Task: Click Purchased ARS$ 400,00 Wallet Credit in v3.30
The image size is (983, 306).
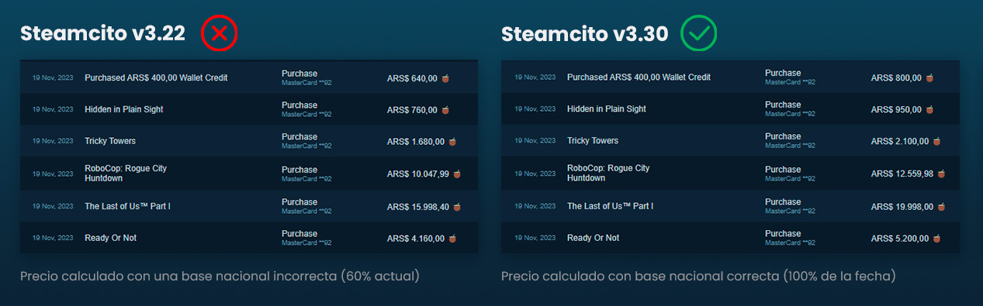Action: pos(639,77)
